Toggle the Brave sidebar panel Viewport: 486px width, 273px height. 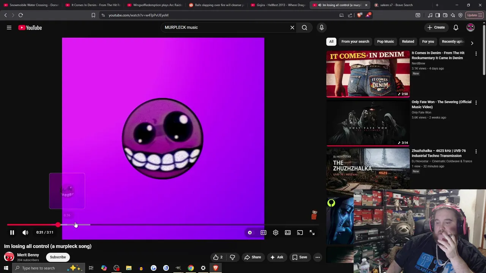click(437, 15)
